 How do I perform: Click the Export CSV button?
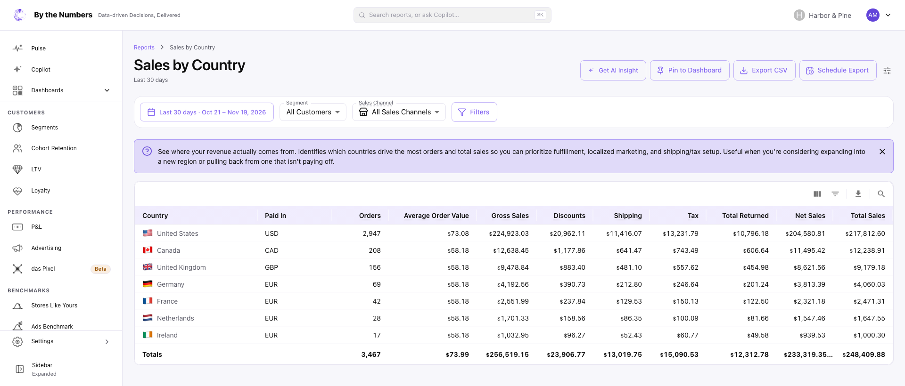(x=765, y=71)
